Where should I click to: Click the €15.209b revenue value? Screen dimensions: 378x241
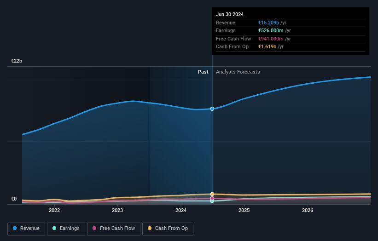point(268,23)
